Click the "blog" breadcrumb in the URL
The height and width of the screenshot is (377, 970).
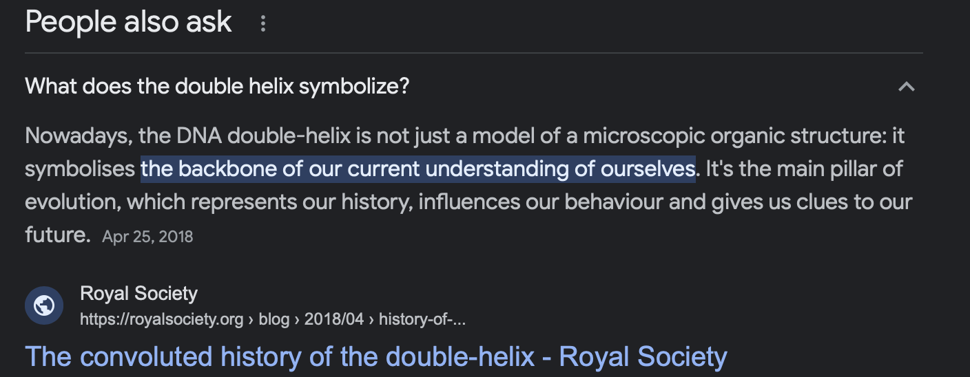274,319
